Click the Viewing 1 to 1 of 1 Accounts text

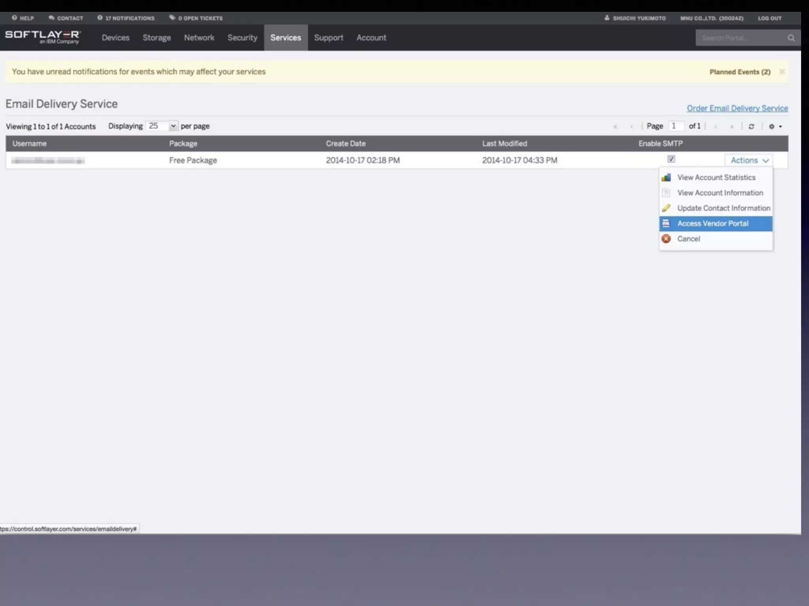pyautogui.click(x=51, y=126)
